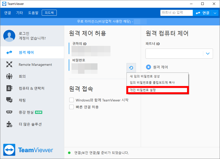Click the 원격 접속 heading
This screenshot has width=220, height=159.
pyautogui.click(x=81, y=89)
